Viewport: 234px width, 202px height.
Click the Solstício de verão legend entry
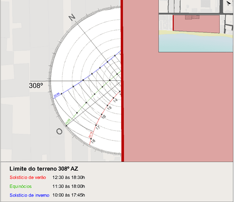point(28,177)
